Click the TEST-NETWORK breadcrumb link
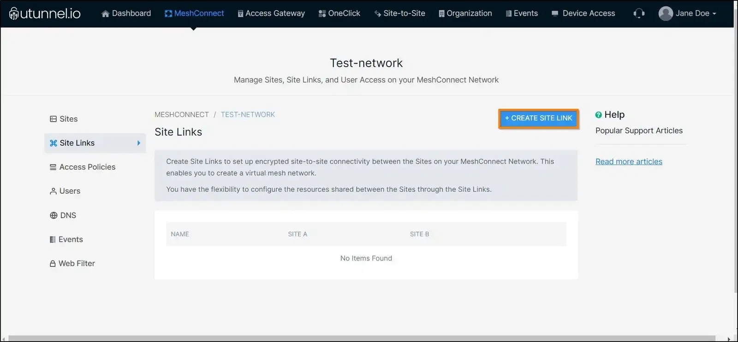The width and height of the screenshot is (738, 342). click(248, 115)
